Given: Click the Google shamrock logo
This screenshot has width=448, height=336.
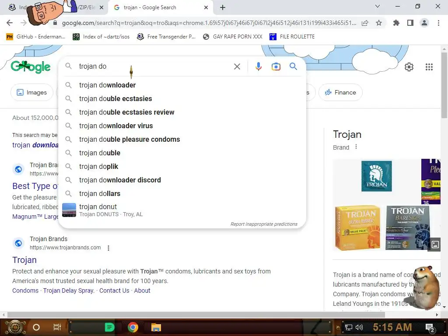Looking at the screenshot, I should click(31, 67).
